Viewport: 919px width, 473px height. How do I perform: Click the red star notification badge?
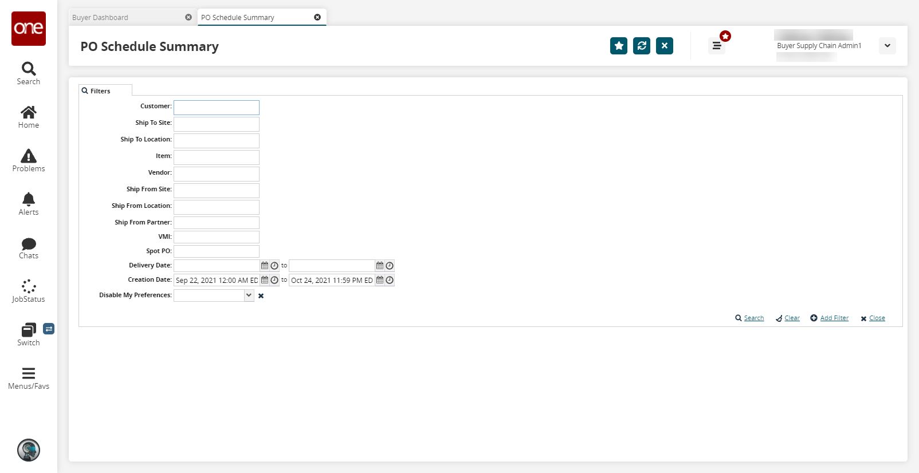(x=725, y=36)
